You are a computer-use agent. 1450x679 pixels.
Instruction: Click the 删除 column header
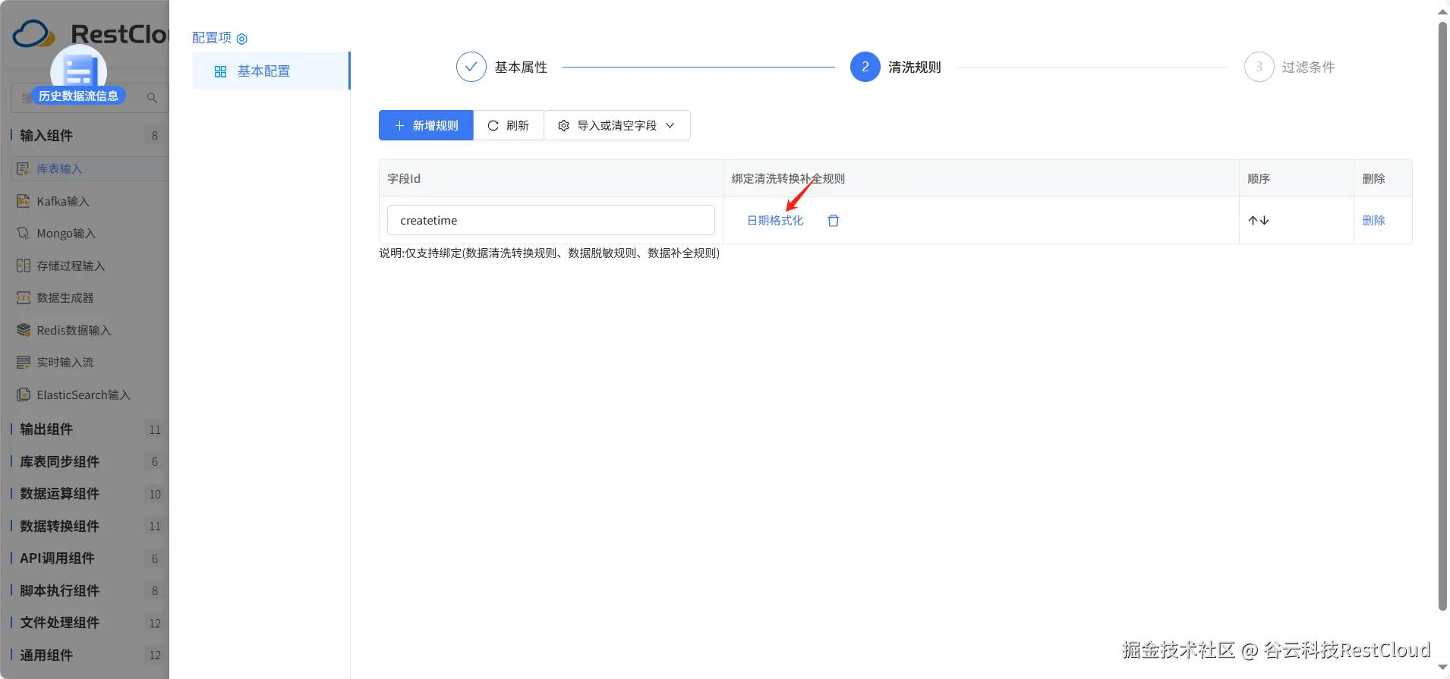(1373, 179)
